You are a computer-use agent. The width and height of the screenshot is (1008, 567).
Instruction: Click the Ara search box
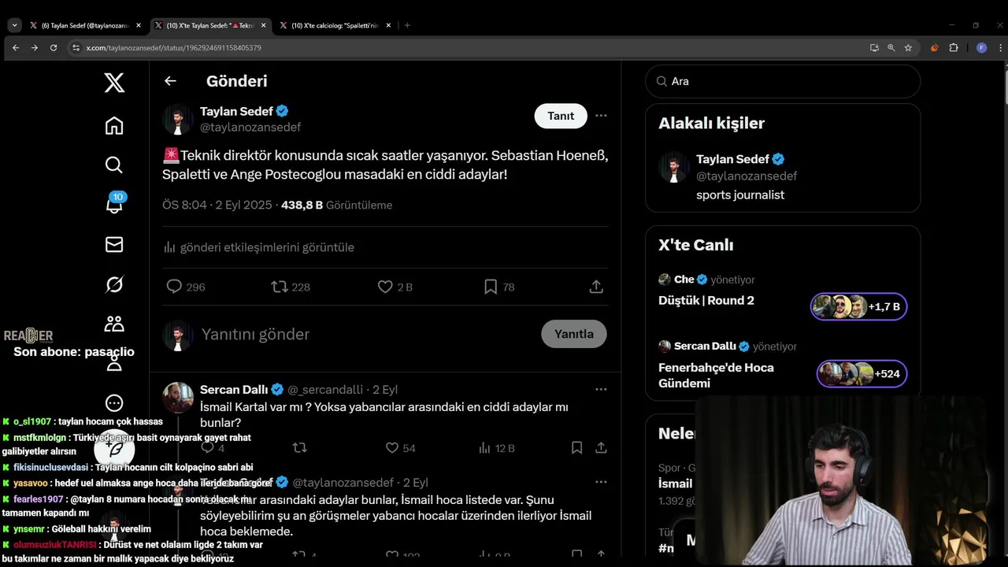click(x=783, y=81)
